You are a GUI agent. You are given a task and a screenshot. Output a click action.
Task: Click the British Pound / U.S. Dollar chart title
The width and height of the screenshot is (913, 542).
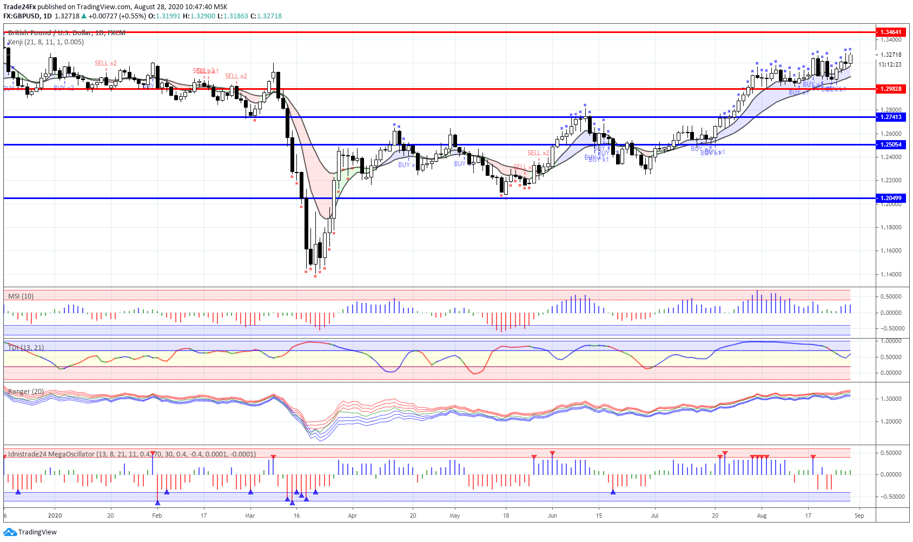click(x=67, y=33)
